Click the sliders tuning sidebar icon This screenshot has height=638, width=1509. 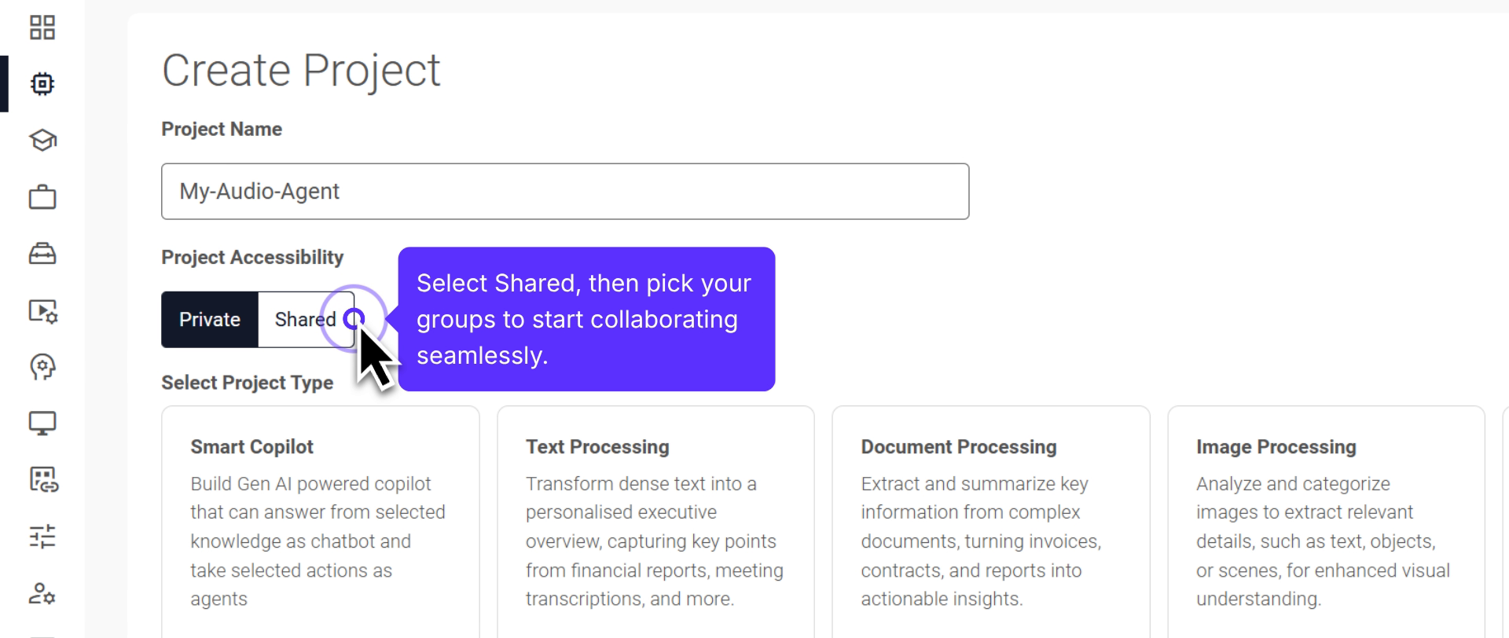pos(42,537)
